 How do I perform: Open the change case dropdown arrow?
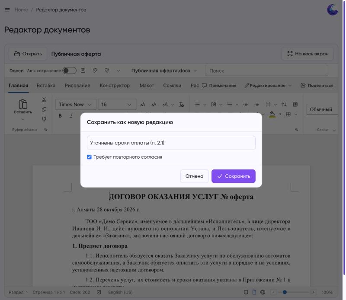[x=173, y=105]
